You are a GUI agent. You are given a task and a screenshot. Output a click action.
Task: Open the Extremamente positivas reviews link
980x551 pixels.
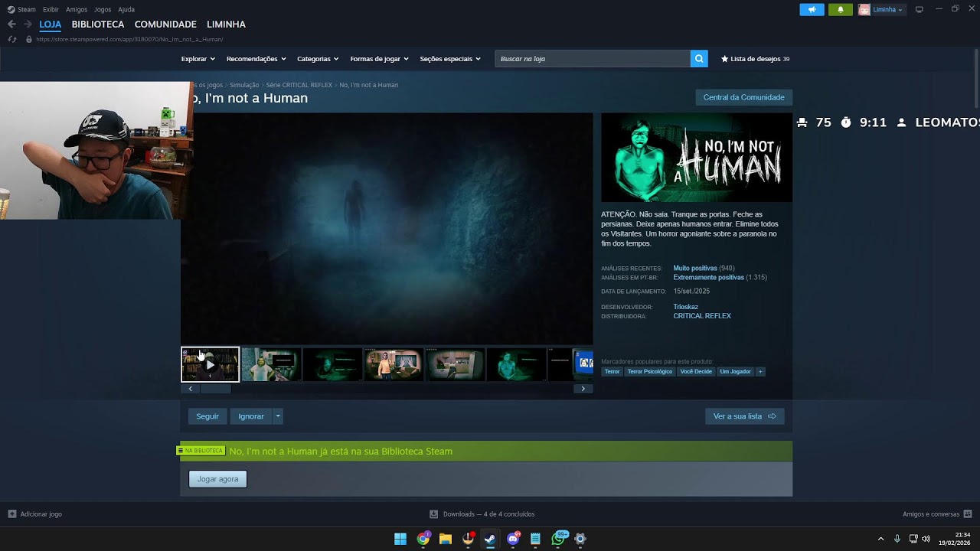[708, 278]
